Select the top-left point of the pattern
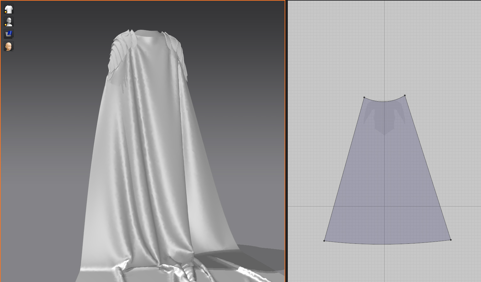481x282 pixels. tap(364, 97)
